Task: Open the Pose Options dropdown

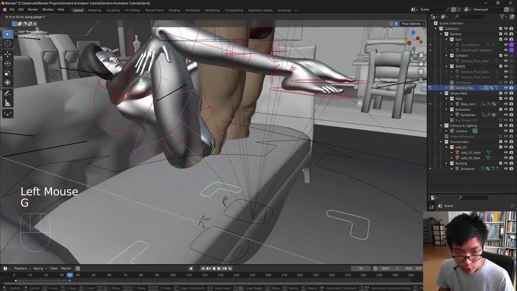Action: [x=412, y=24]
